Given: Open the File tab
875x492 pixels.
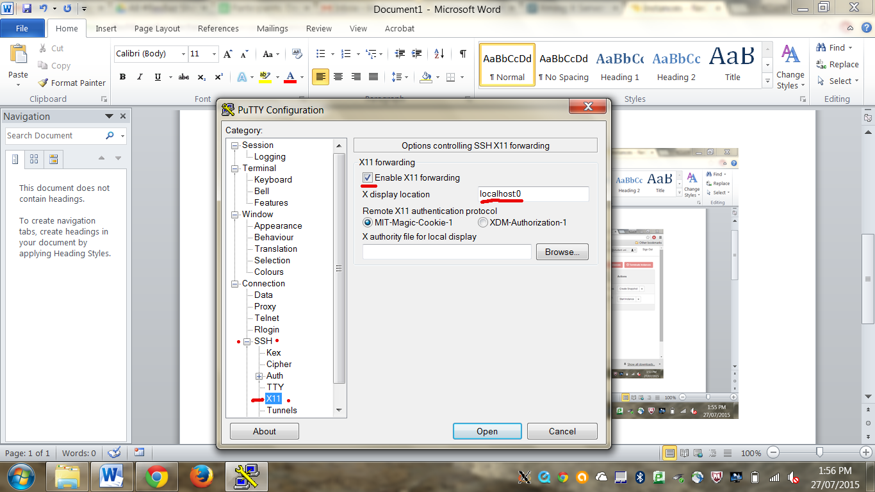Looking at the screenshot, I should pos(22,28).
